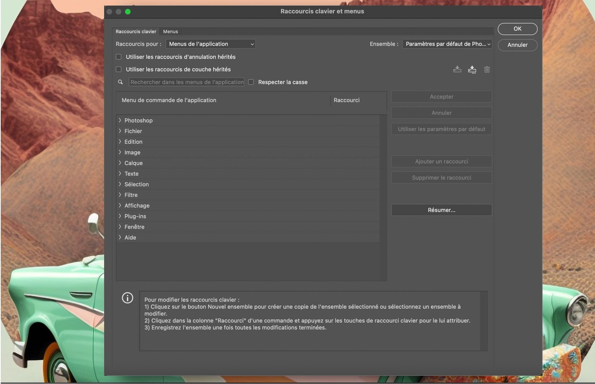Click 'Utiliser les paramètres par défaut'
The width and height of the screenshot is (595, 384).
pos(441,129)
